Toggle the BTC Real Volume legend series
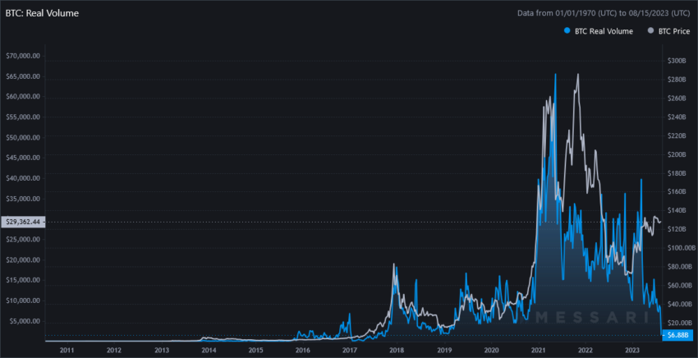The image size is (698, 358). (x=599, y=31)
